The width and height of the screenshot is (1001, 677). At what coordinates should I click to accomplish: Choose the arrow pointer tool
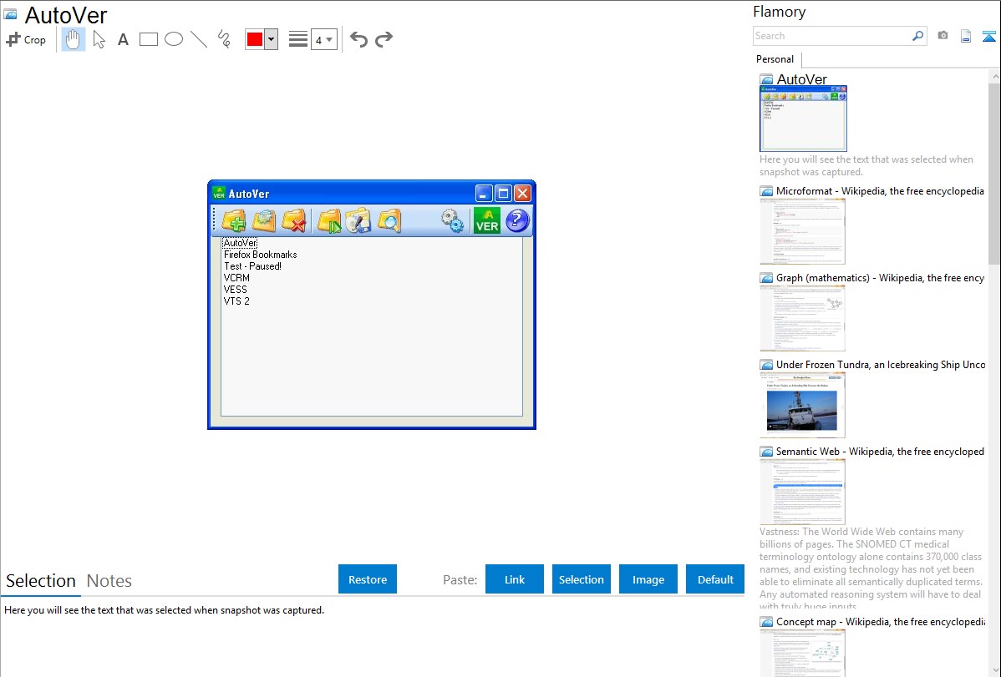99,39
